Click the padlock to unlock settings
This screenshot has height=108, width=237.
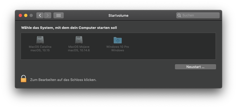click(x=24, y=79)
